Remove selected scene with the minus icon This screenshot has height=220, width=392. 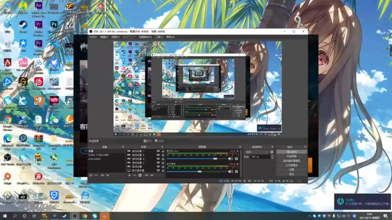click(96, 176)
